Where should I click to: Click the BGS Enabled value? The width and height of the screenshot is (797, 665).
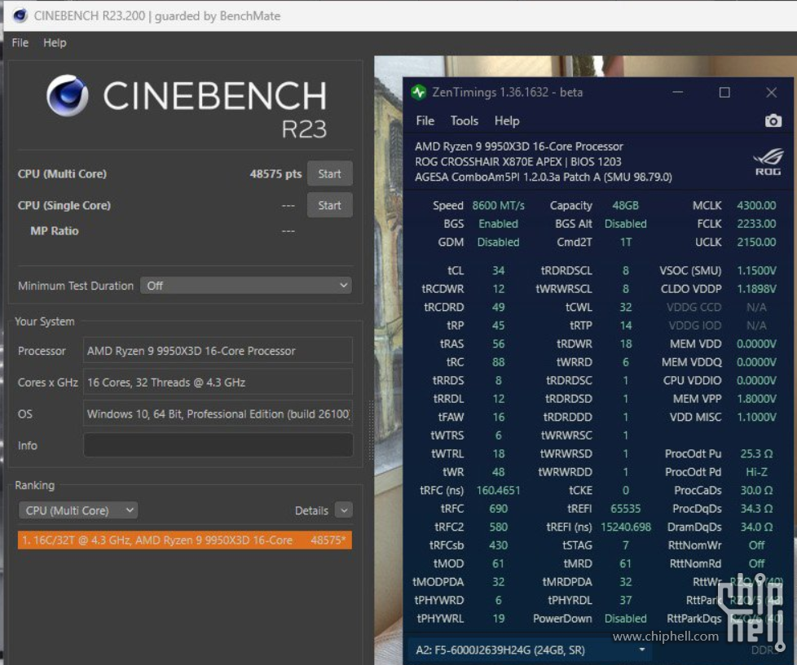[498, 224]
